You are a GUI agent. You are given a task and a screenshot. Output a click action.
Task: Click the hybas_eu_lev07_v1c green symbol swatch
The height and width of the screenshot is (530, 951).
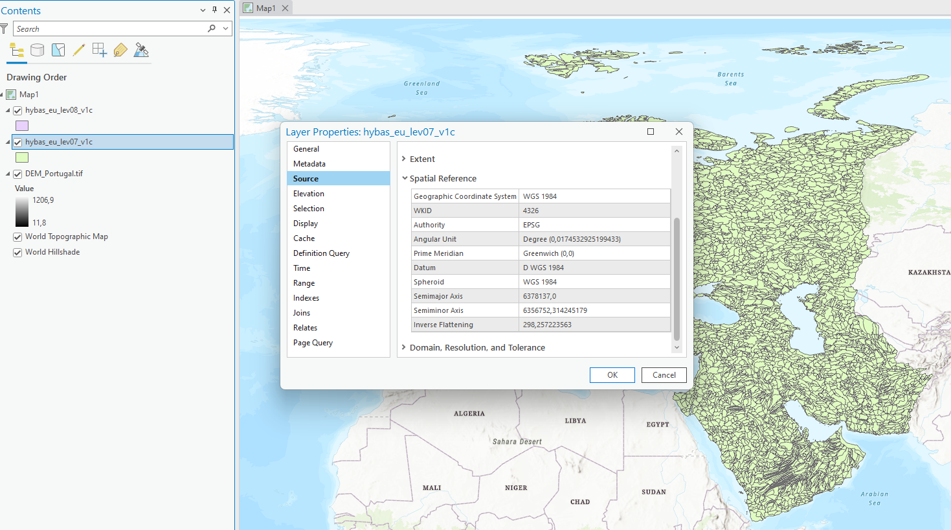tap(21, 157)
